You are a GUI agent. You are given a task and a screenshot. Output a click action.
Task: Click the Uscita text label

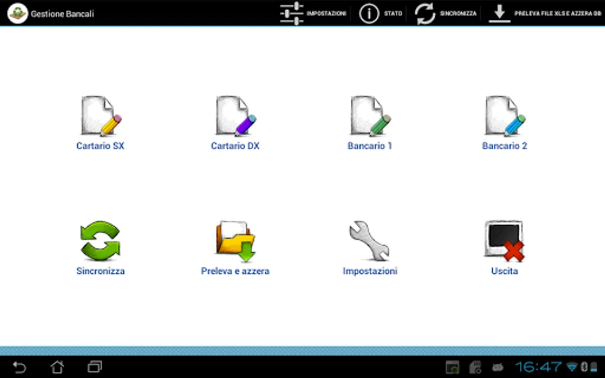pos(505,271)
